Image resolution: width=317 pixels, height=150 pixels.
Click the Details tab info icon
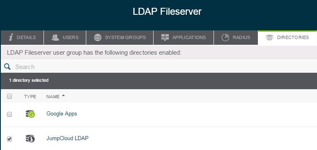point(11,37)
